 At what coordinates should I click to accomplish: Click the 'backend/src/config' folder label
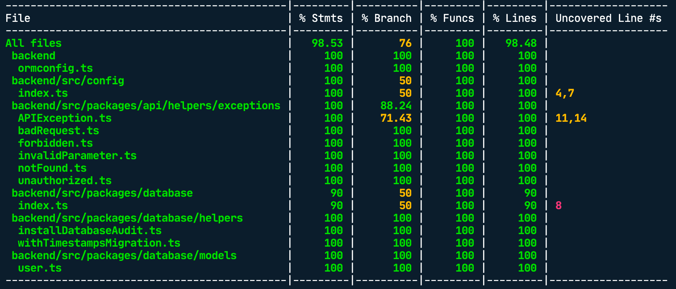click(x=68, y=81)
